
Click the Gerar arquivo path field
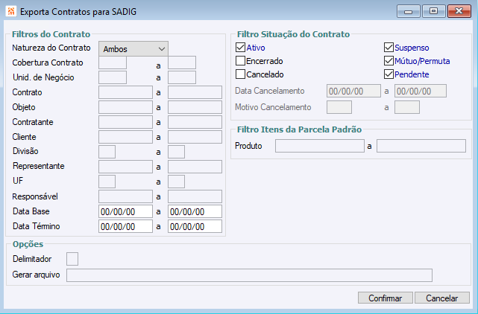249,275
